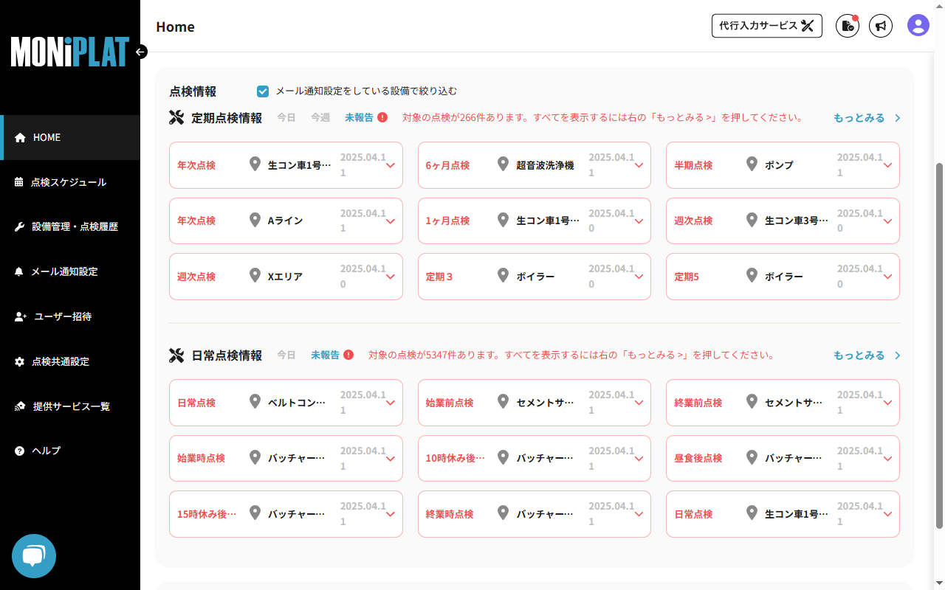Viewport: 945px width, 590px height.
Task: Click the purple user avatar
Action: point(918,25)
